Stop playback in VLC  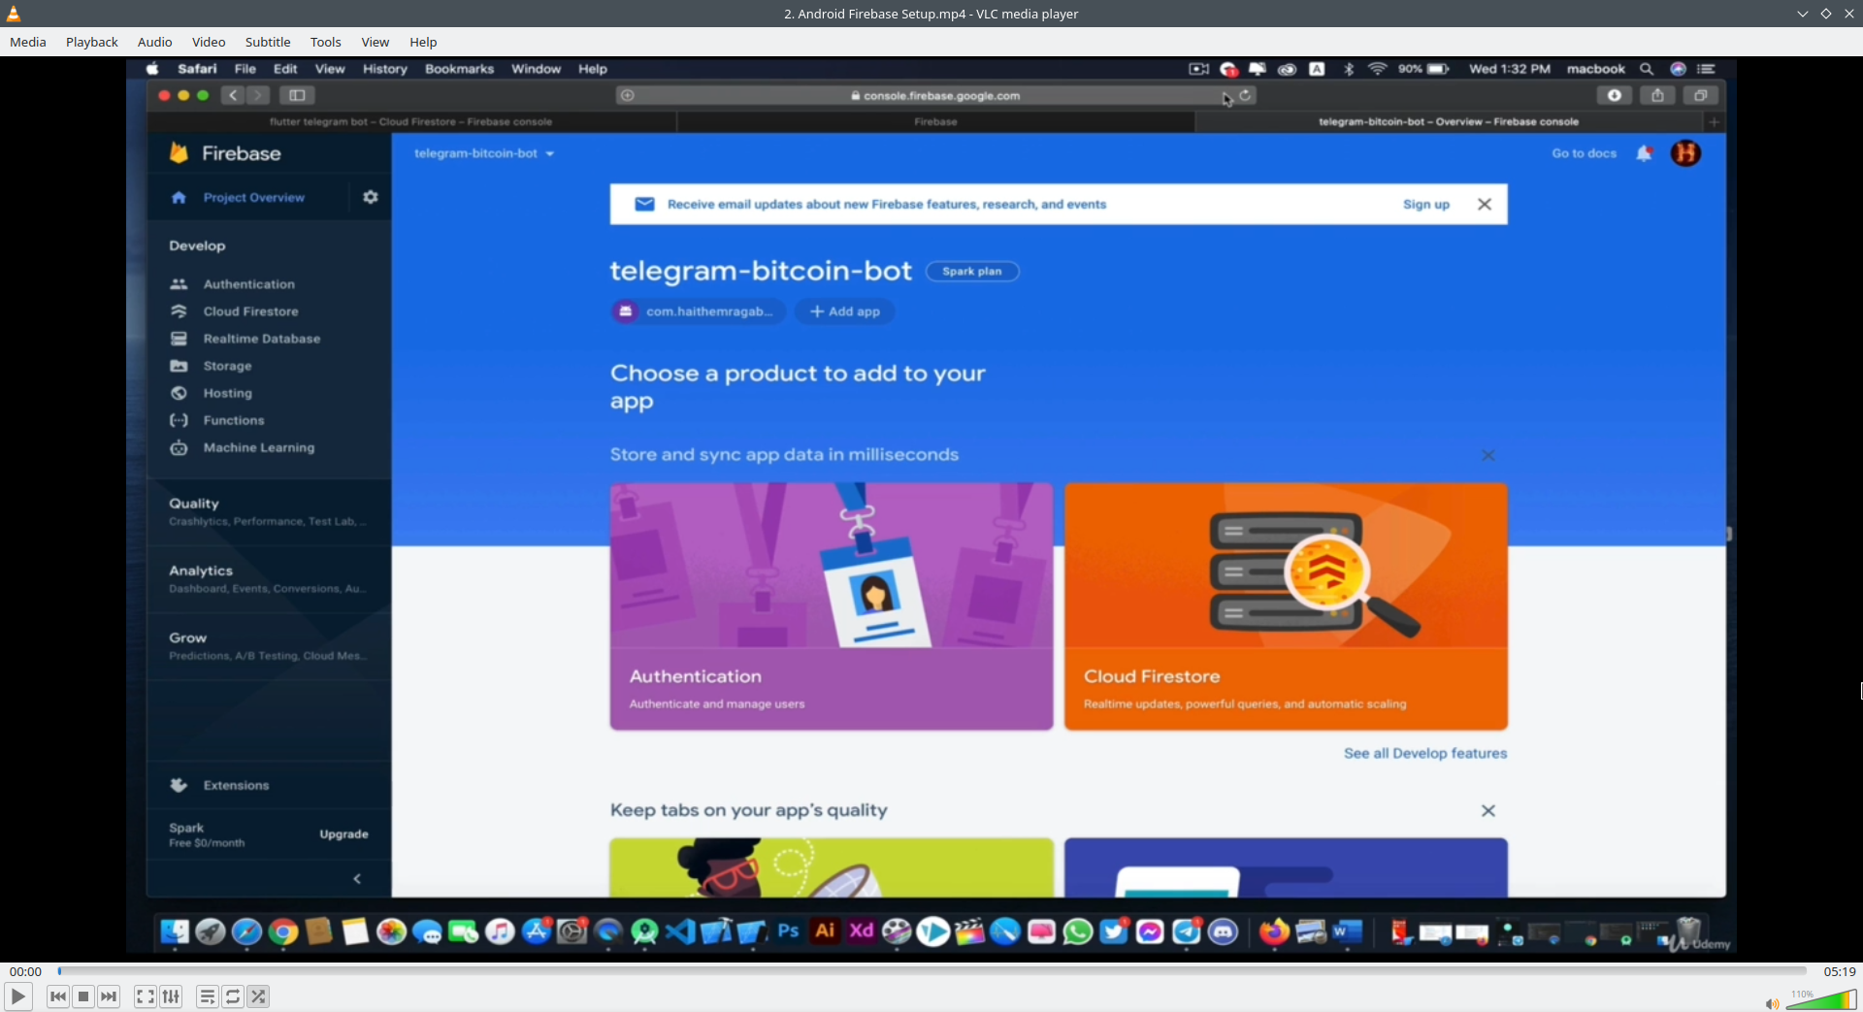(x=83, y=996)
